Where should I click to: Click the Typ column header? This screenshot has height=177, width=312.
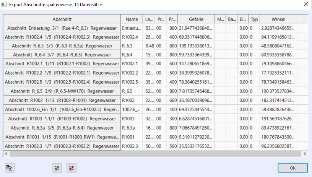tap(254, 19)
